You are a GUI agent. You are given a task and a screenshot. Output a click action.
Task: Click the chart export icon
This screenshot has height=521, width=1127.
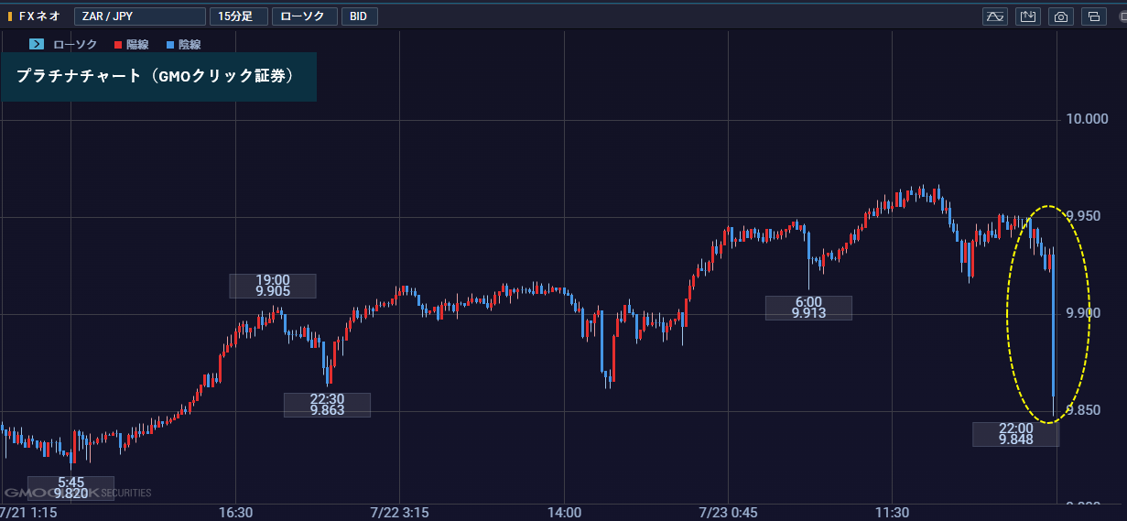pyautogui.click(x=1028, y=16)
